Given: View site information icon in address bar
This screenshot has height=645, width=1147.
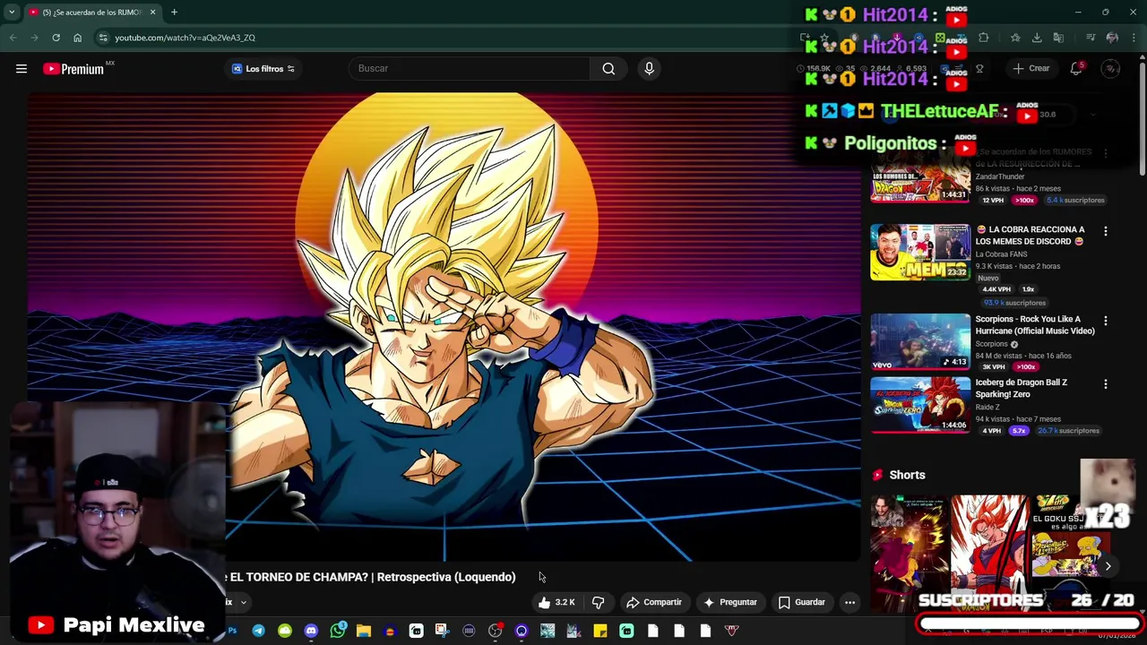Looking at the screenshot, I should click(103, 38).
